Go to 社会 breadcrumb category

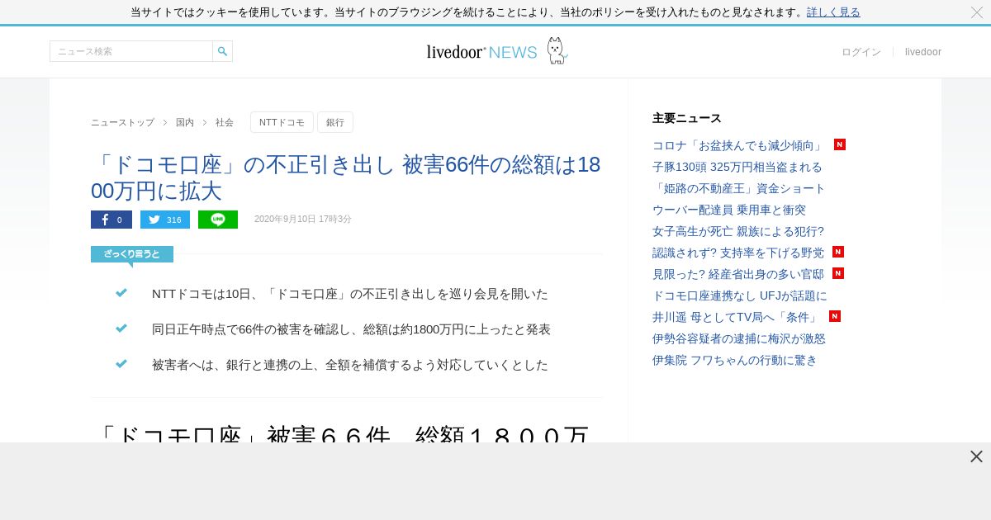225,122
